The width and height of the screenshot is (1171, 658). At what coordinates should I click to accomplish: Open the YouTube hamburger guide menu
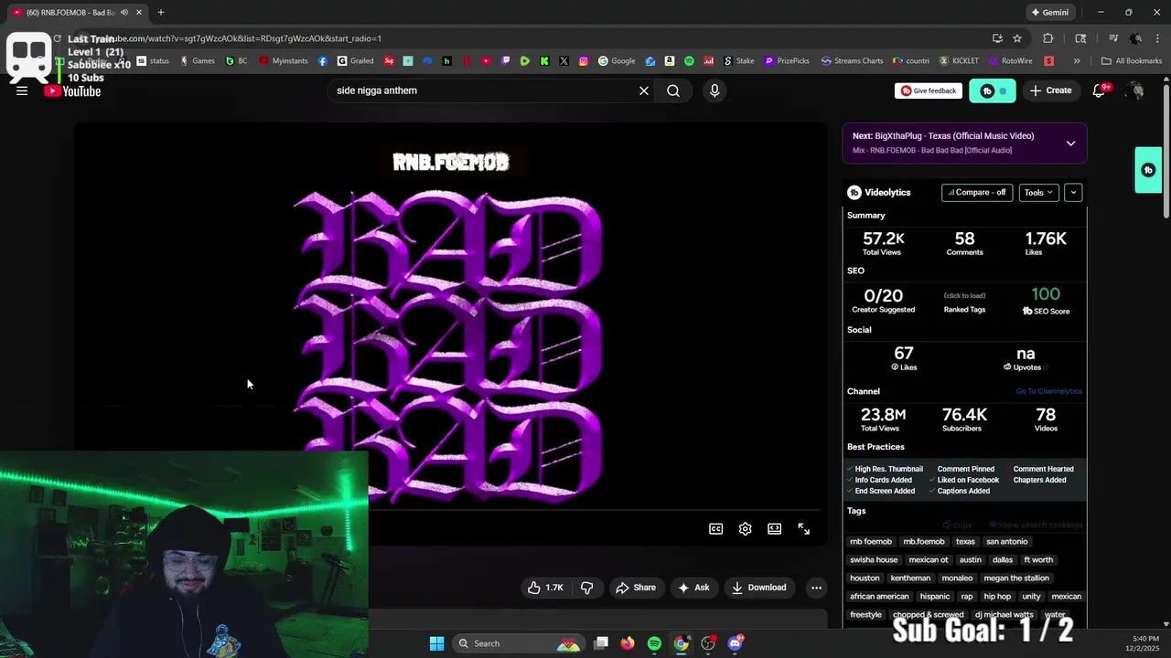point(22,90)
